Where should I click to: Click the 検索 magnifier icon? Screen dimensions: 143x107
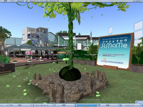click(55, 105)
